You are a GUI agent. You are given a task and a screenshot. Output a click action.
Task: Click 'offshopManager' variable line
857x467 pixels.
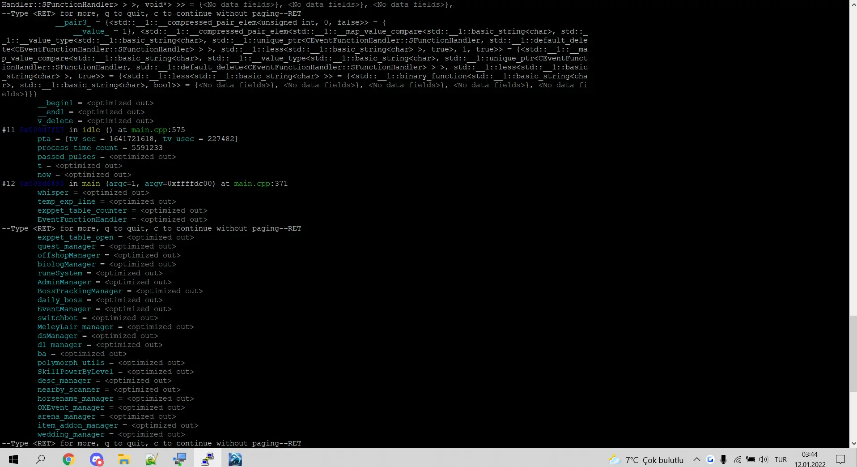[109, 255]
